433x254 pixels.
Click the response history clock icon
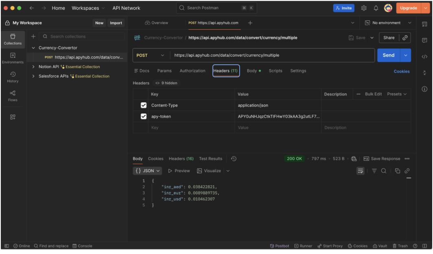pos(234,159)
